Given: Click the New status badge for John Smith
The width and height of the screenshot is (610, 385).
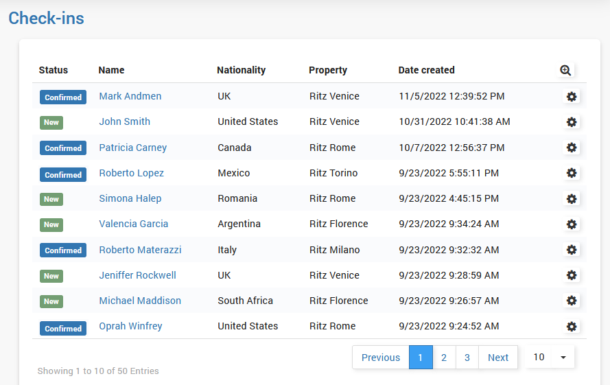Looking at the screenshot, I should [x=51, y=123].
